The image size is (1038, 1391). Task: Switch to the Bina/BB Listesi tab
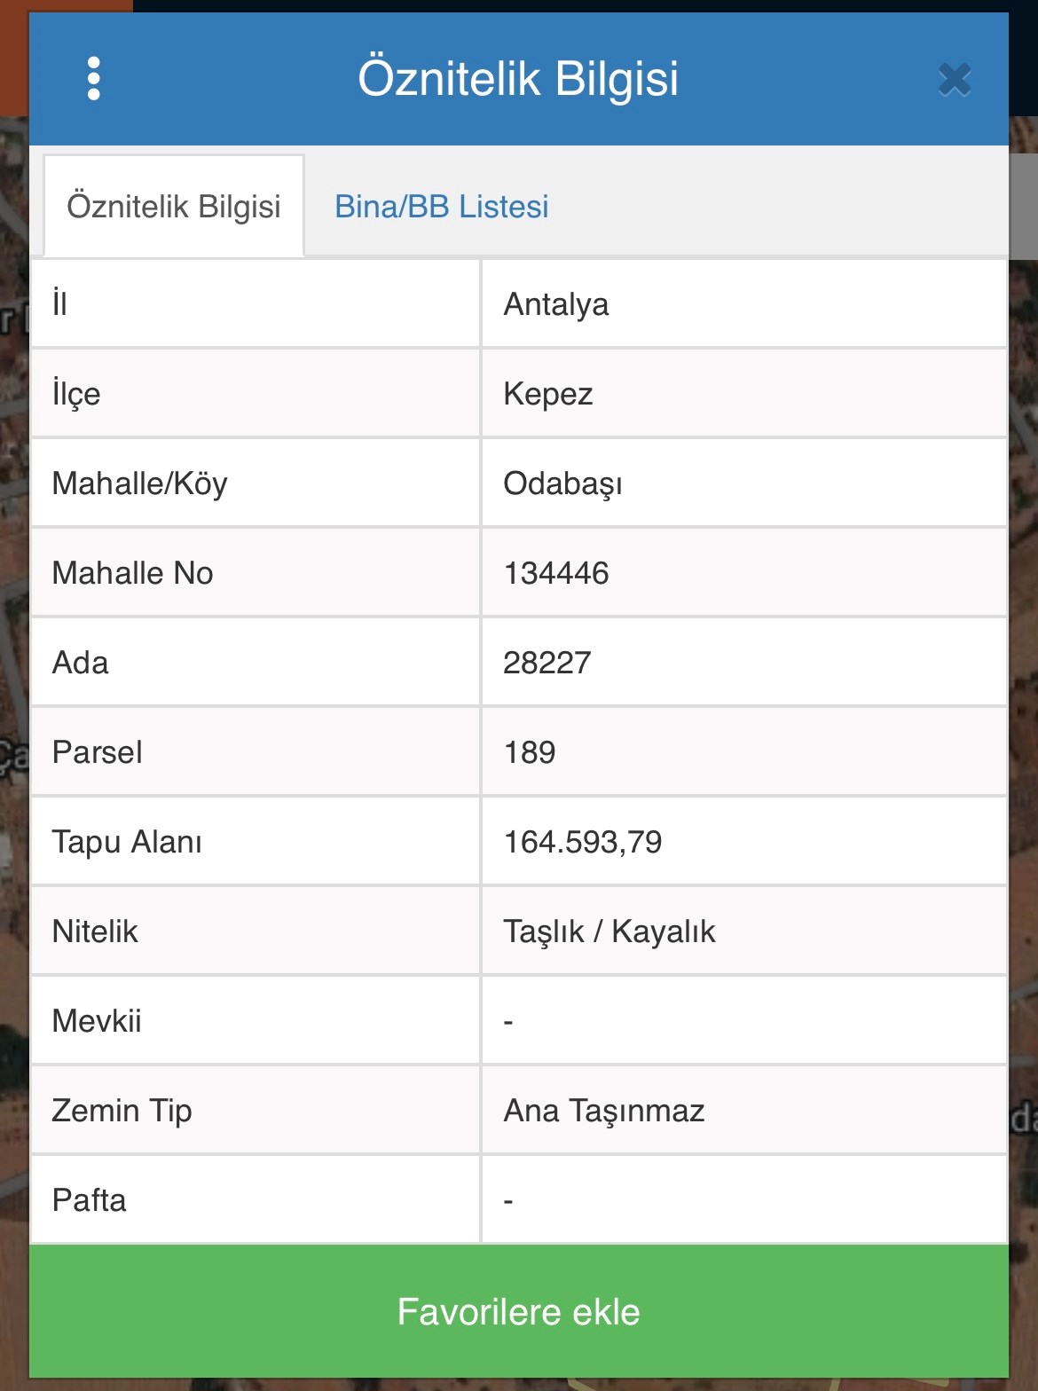(x=442, y=207)
